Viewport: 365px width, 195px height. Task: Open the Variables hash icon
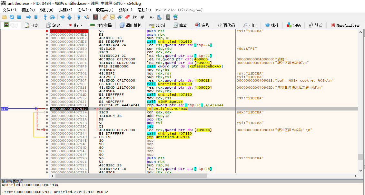(x=142, y=17)
